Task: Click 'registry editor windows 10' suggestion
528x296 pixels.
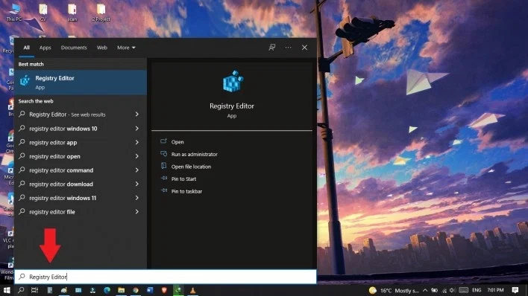Action: 63,129
